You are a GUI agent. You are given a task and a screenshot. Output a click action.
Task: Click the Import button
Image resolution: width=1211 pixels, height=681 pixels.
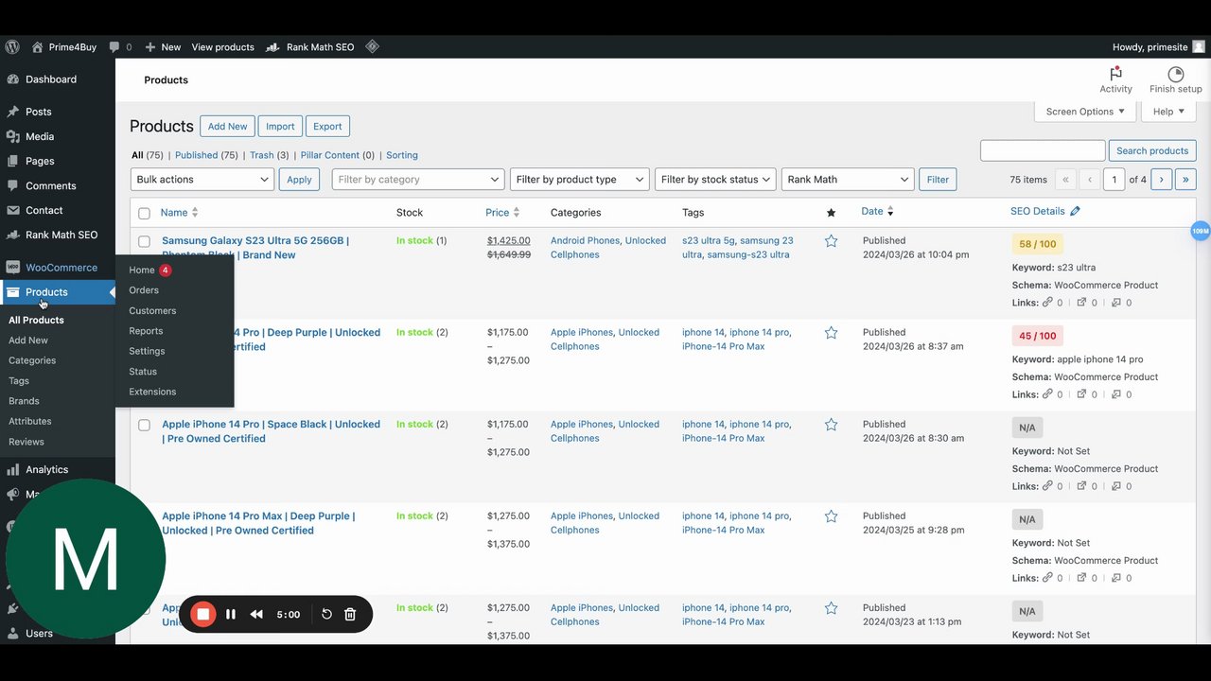coord(280,127)
